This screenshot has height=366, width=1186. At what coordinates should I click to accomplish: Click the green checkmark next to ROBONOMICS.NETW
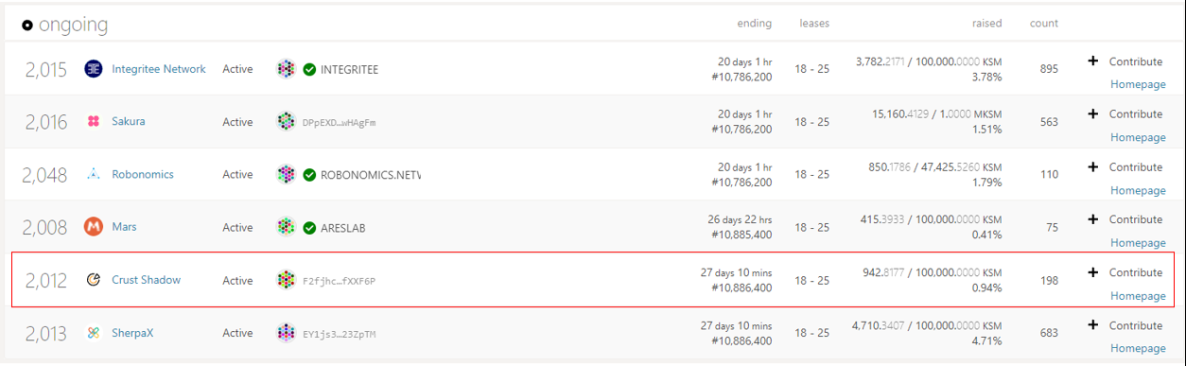tap(309, 175)
